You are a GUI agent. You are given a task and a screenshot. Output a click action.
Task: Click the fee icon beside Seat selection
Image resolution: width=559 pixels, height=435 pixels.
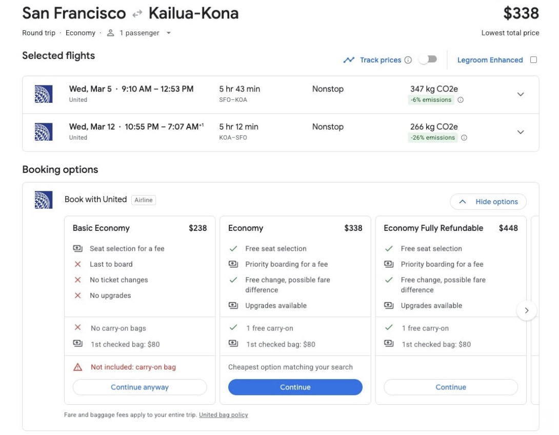78,248
